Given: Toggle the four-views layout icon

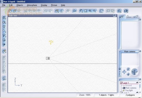Looking at the screenshot, I should click(101, 11).
